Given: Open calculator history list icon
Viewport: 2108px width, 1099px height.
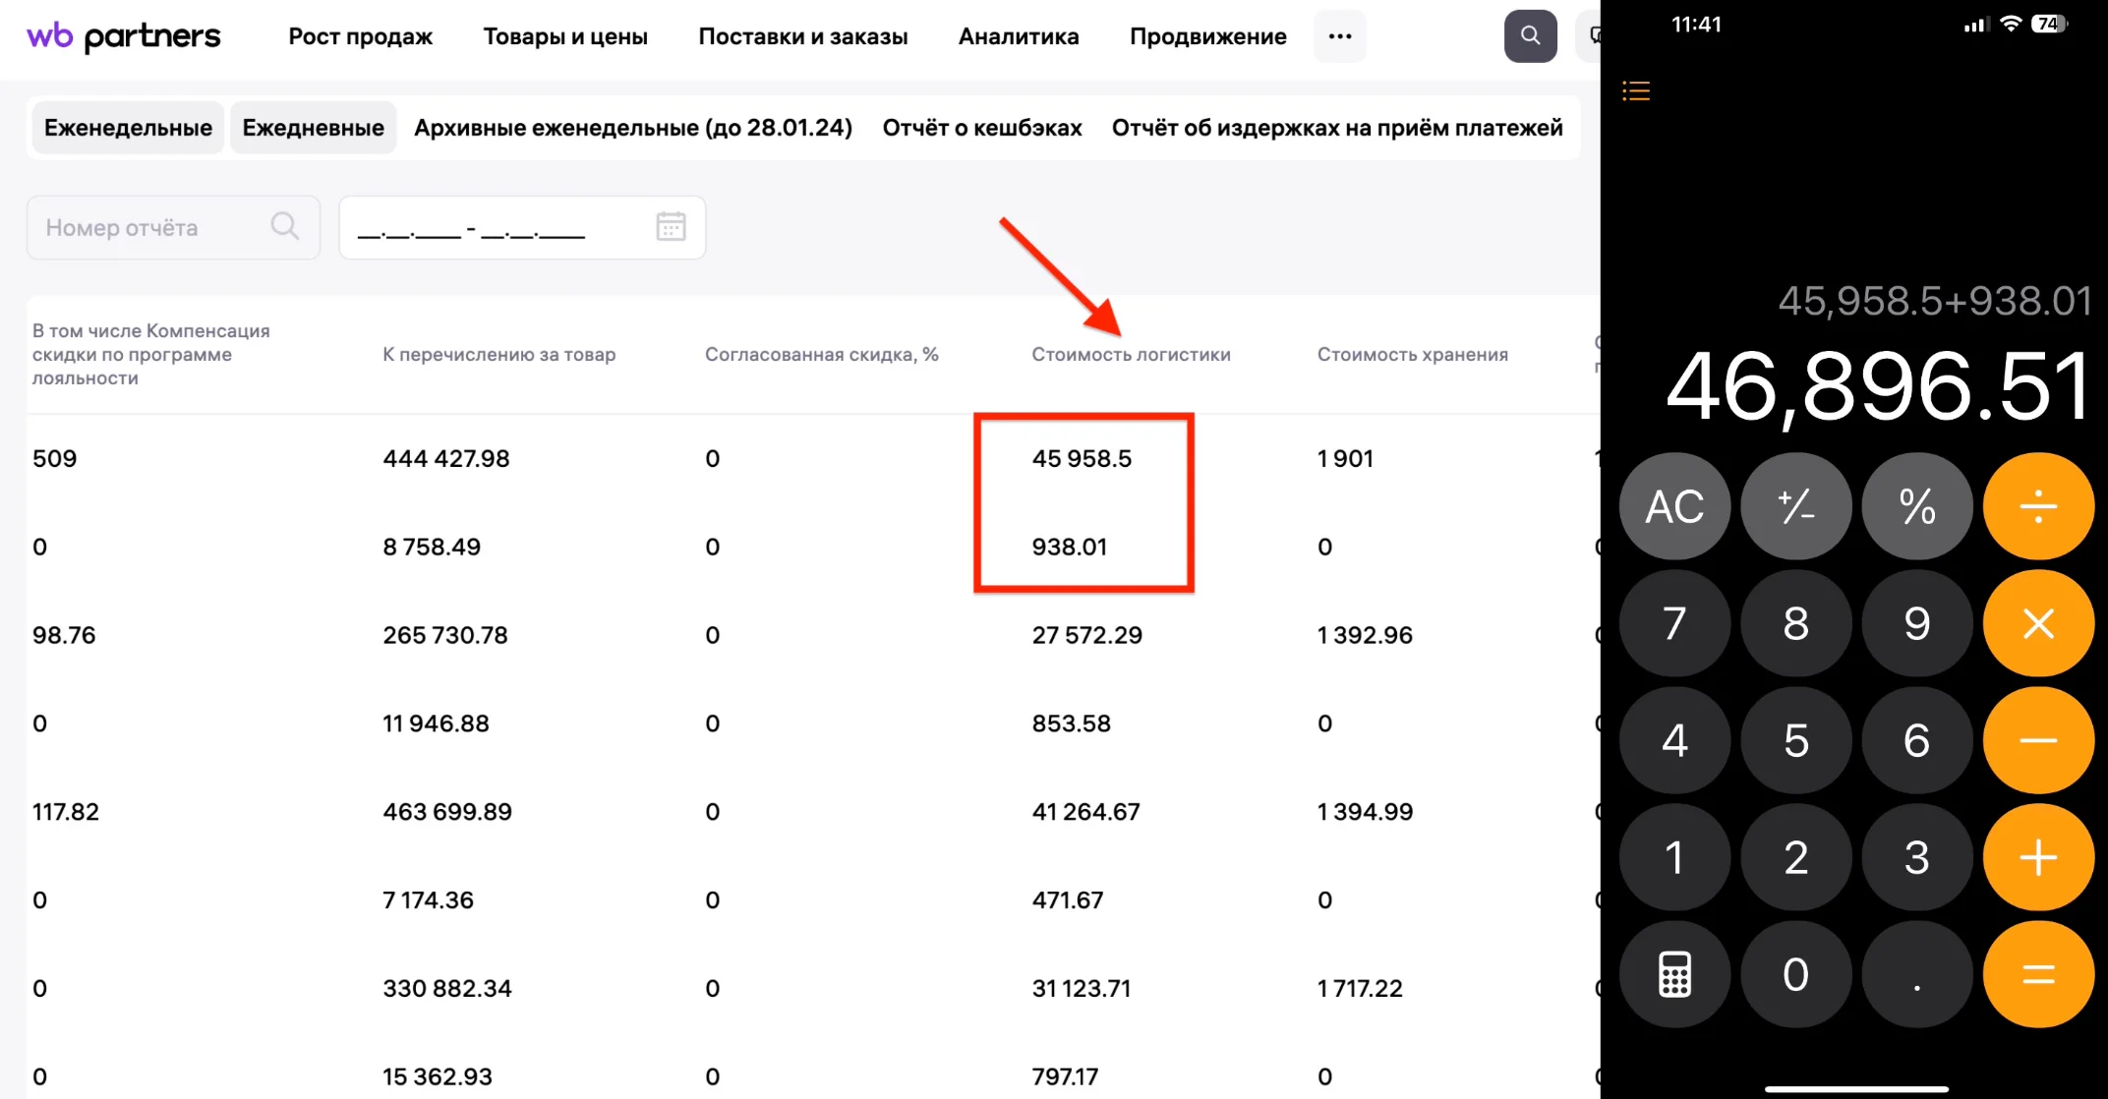Looking at the screenshot, I should tap(1636, 91).
